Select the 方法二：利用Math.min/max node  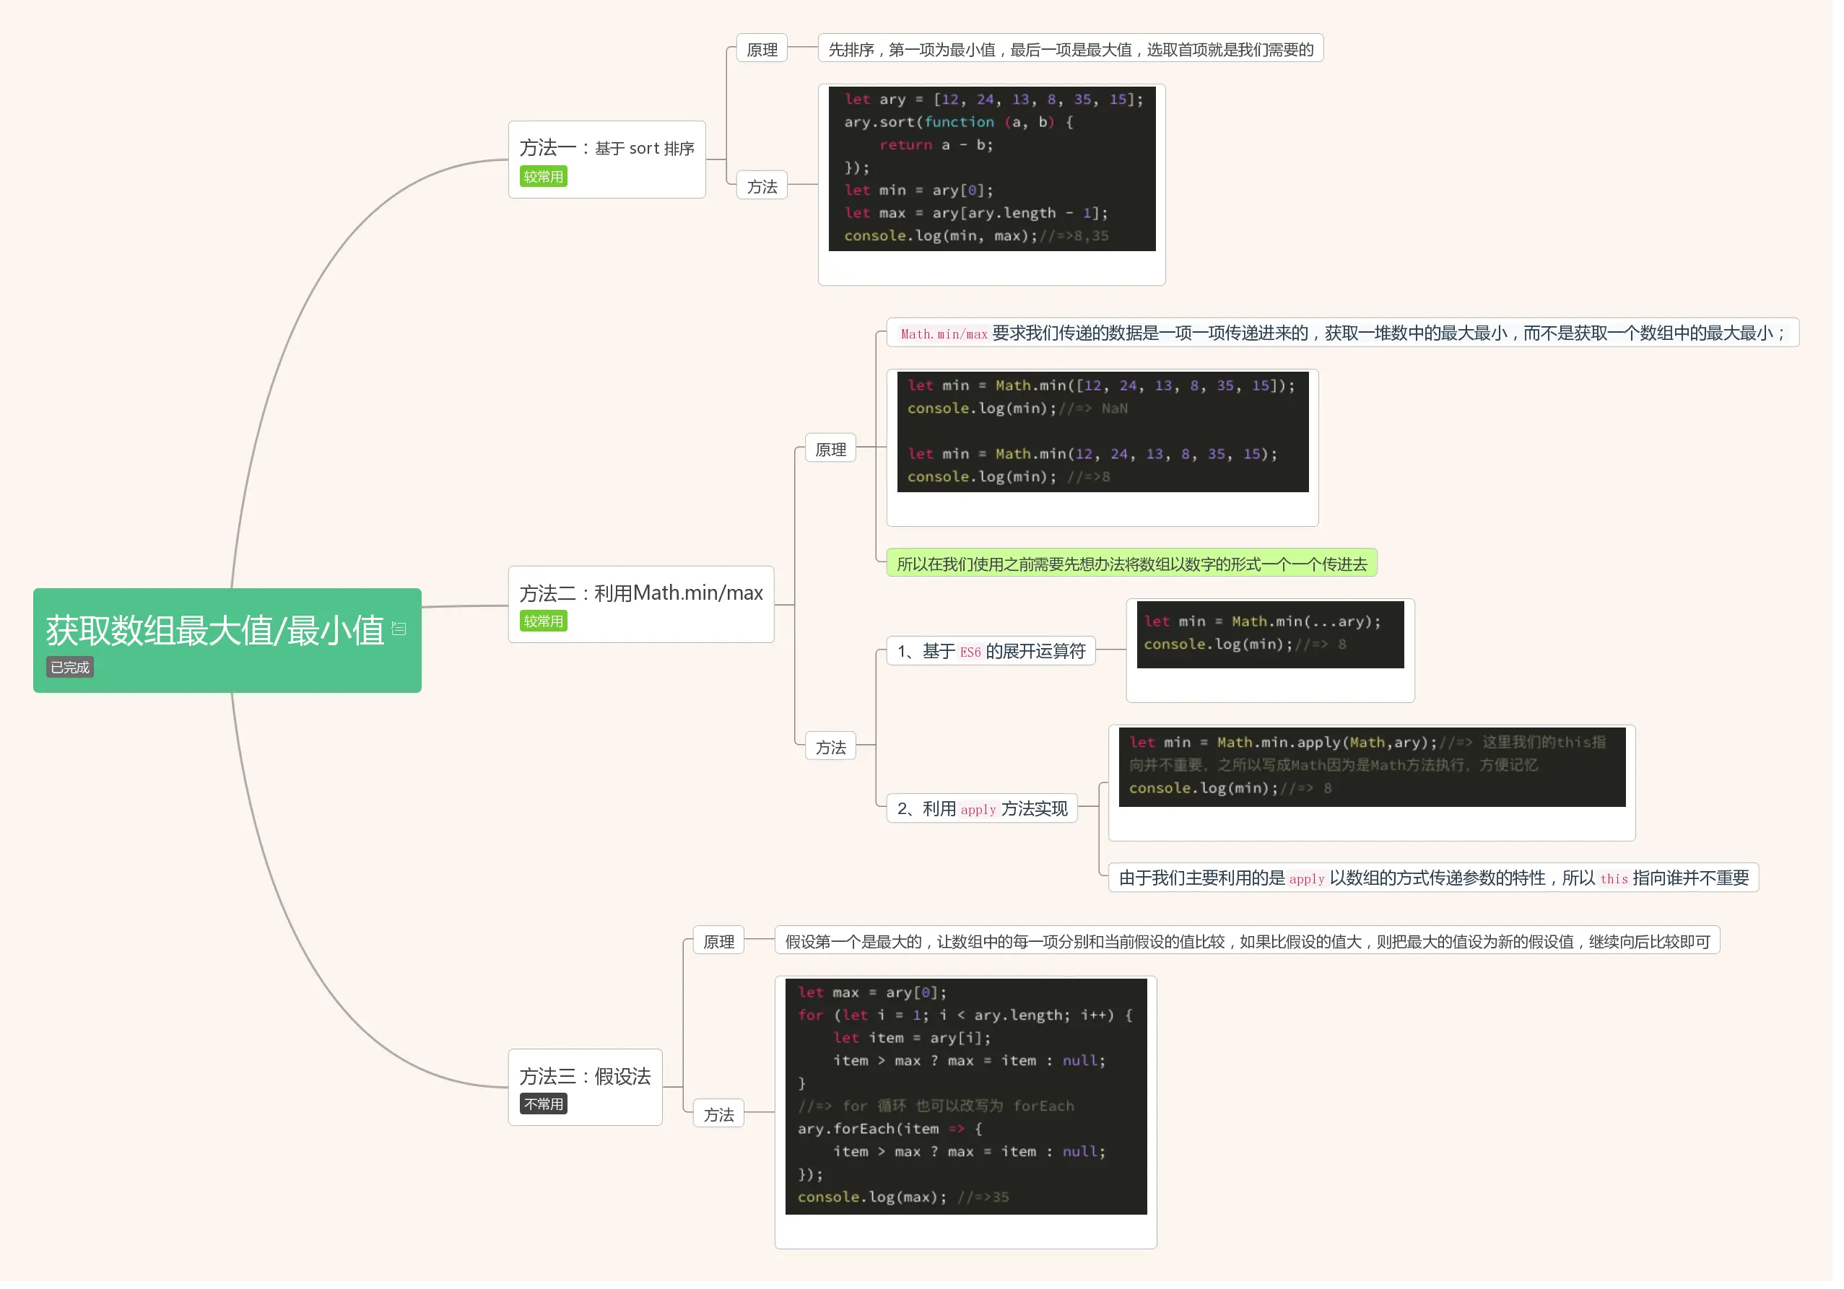coord(640,593)
